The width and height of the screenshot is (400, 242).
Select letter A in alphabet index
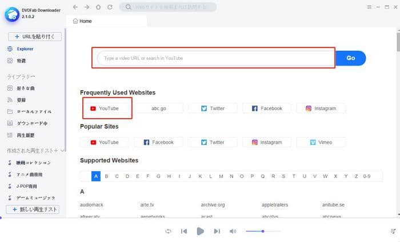coord(96,176)
